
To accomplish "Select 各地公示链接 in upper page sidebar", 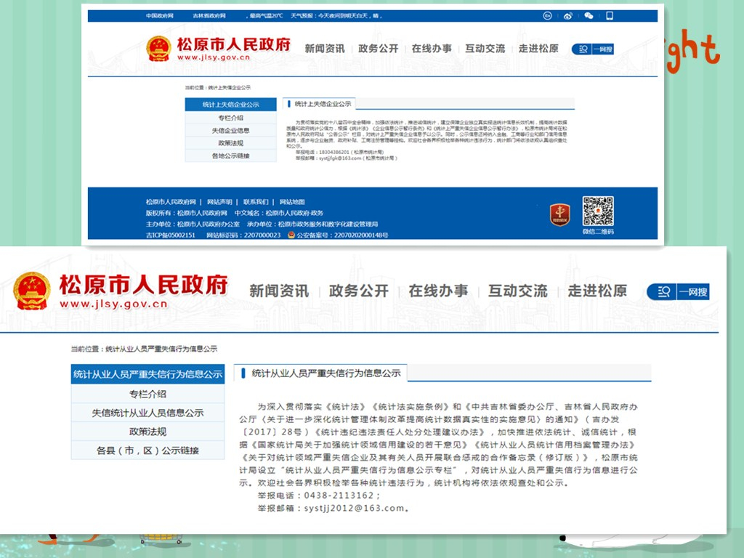I will tap(230, 155).
